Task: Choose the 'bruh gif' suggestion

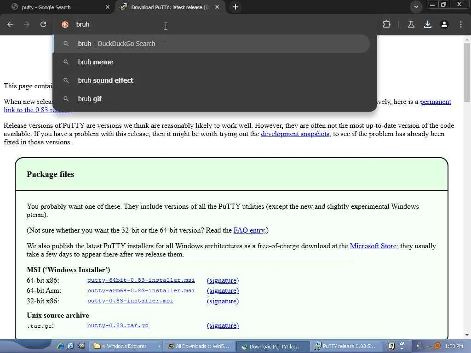Action: click(212, 99)
